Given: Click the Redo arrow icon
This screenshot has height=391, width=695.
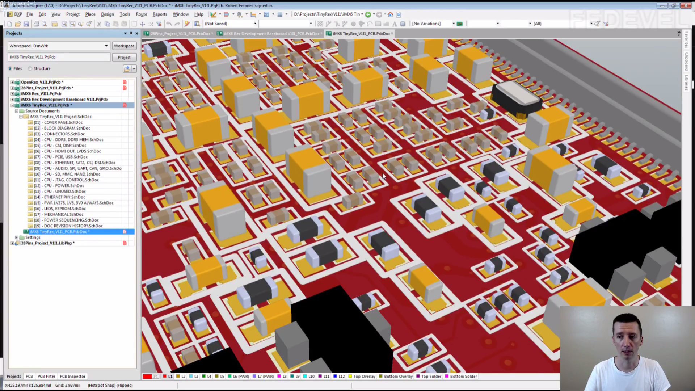Looking at the screenshot, I should pyautogui.click(x=177, y=24).
